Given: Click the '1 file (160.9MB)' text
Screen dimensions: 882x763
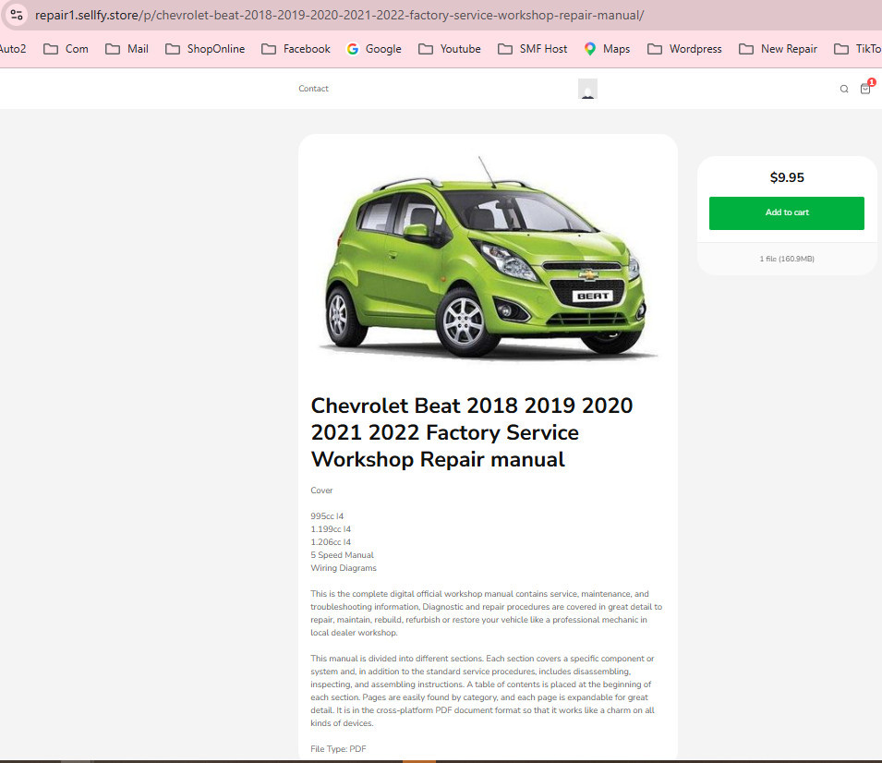Looking at the screenshot, I should pyautogui.click(x=787, y=259).
